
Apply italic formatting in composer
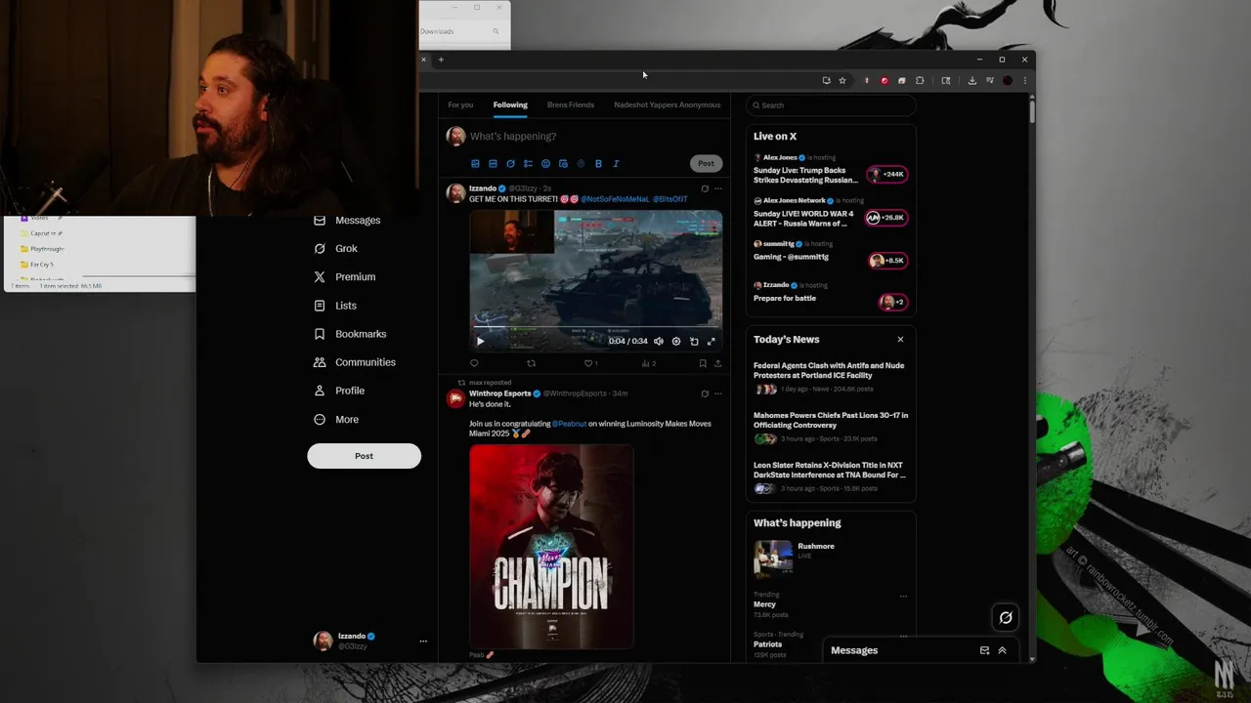click(x=616, y=164)
